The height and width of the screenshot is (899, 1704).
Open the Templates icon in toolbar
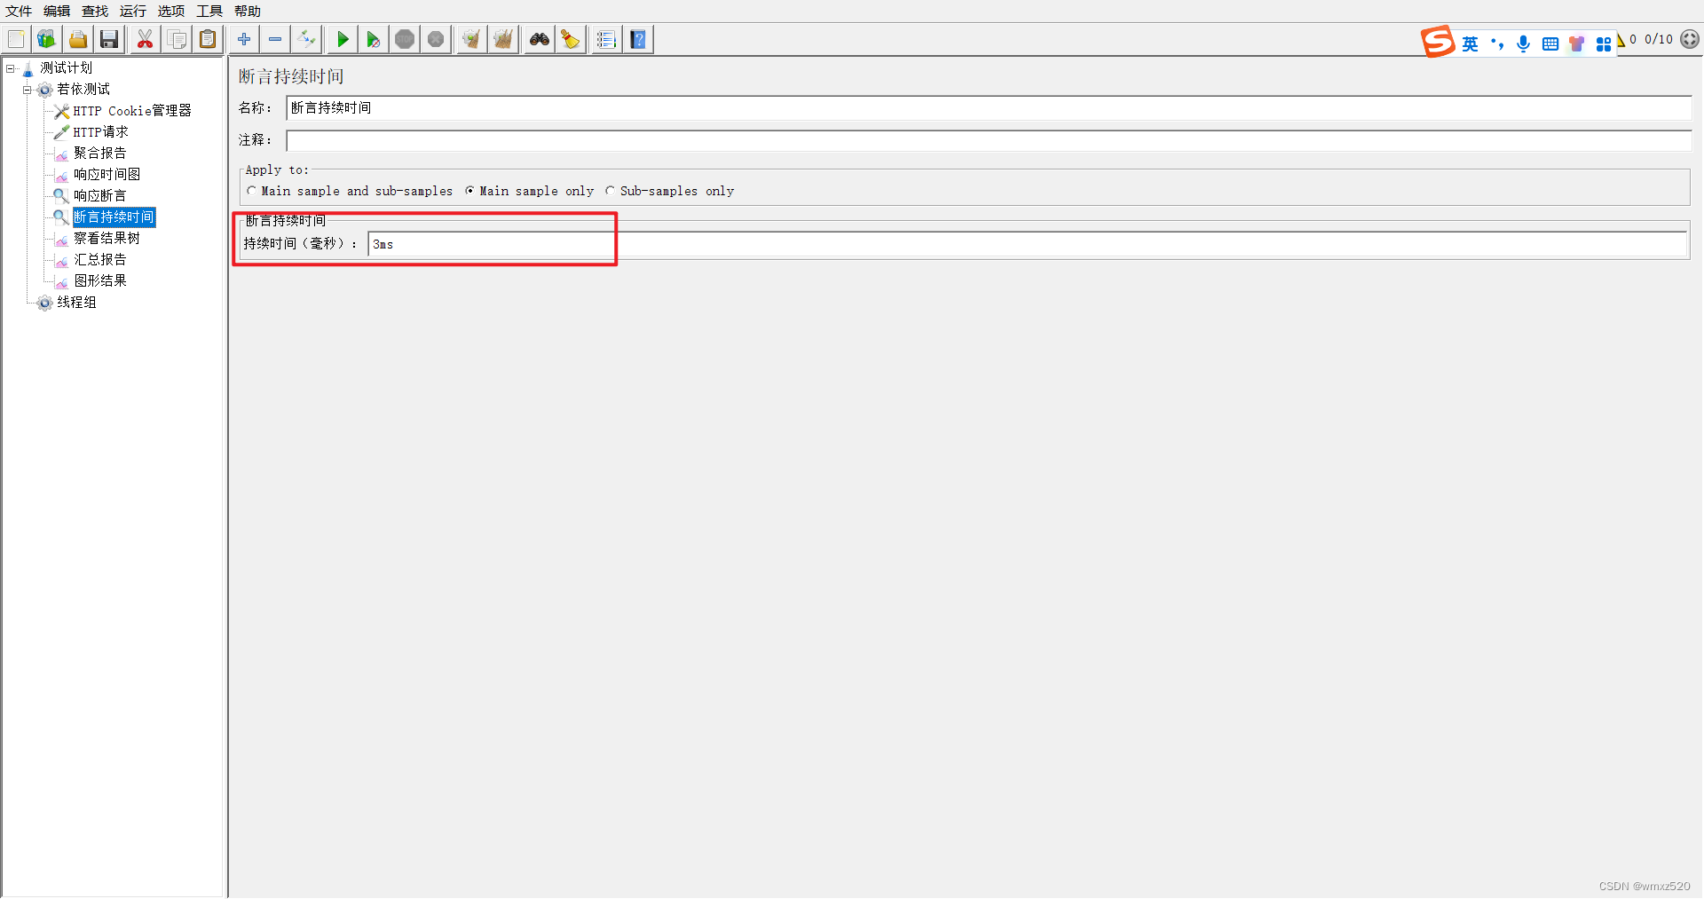(x=46, y=39)
